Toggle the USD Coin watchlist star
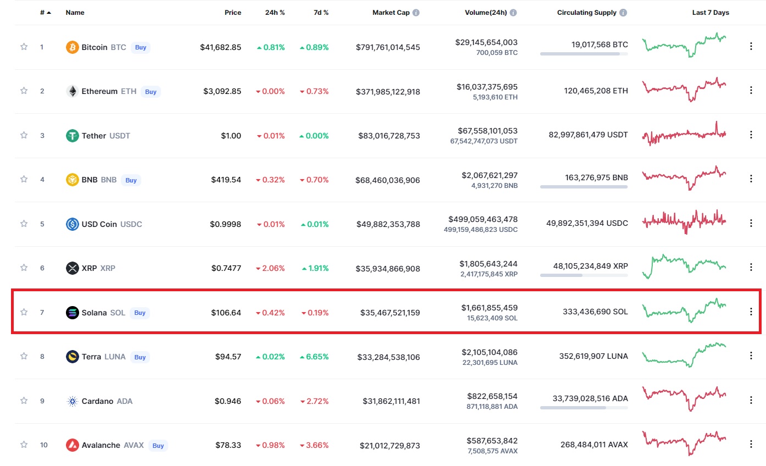 24,224
